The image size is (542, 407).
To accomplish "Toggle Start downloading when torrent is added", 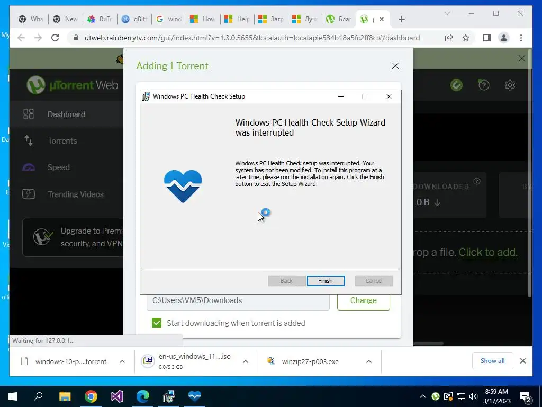I will click(x=157, y=323).
